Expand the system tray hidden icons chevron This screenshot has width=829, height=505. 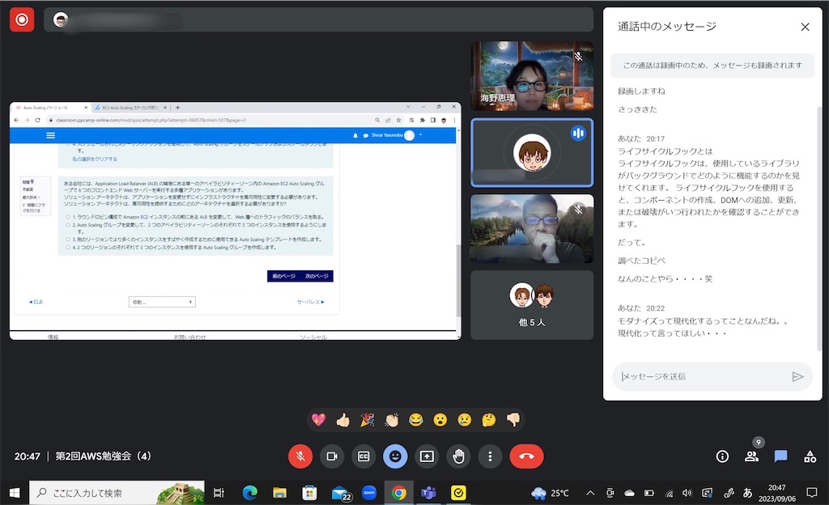pos(590,493)
